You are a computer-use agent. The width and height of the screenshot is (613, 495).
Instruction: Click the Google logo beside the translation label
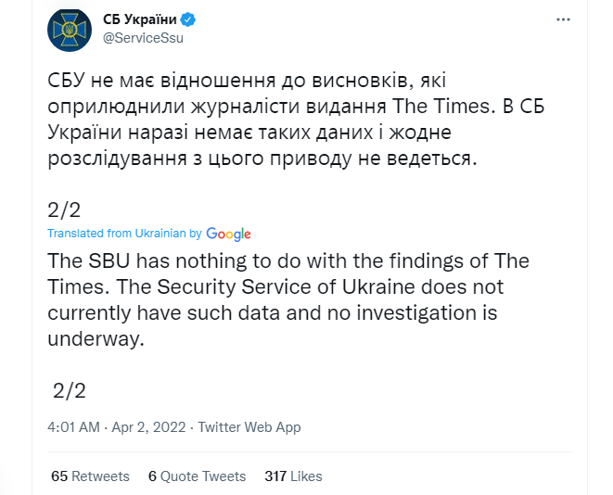229,234
